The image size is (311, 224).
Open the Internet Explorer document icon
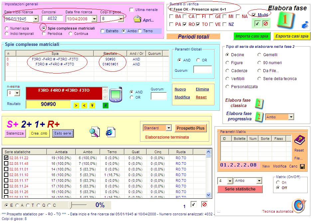(x=111, y=132)
